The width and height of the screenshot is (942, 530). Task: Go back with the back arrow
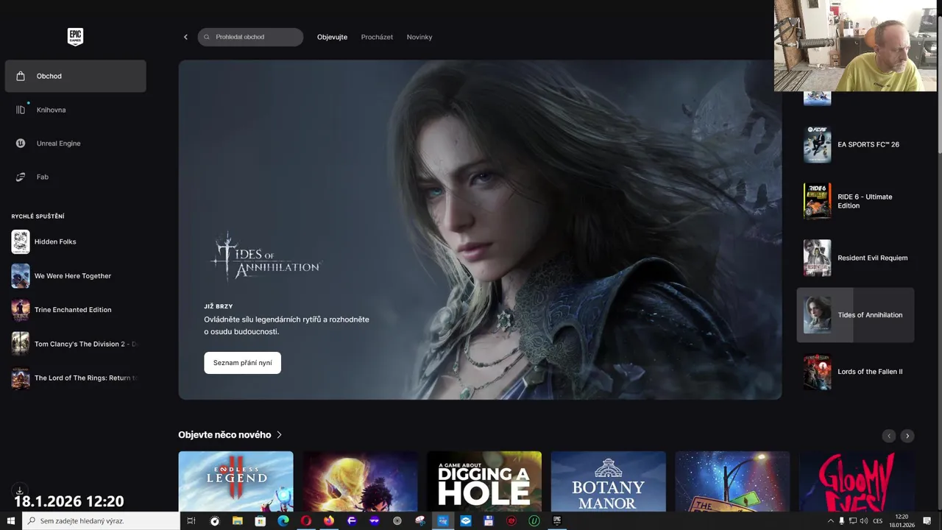[x=185, y=37]
